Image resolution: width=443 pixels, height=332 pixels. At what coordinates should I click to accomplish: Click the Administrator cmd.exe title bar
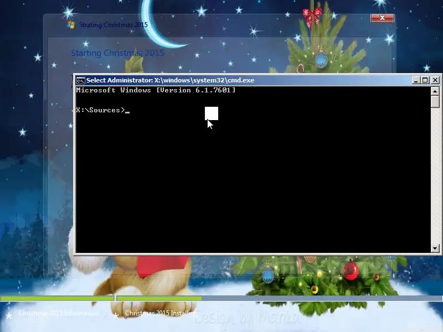[243, 80]
